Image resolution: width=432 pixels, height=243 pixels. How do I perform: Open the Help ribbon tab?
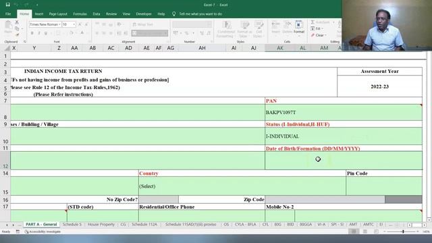[x=161, y=13]
